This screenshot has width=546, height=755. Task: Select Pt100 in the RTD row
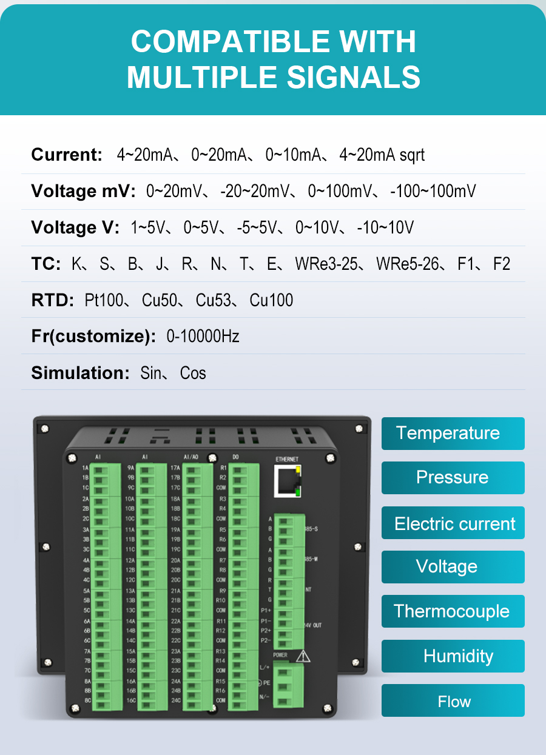(x=103, y=300)
